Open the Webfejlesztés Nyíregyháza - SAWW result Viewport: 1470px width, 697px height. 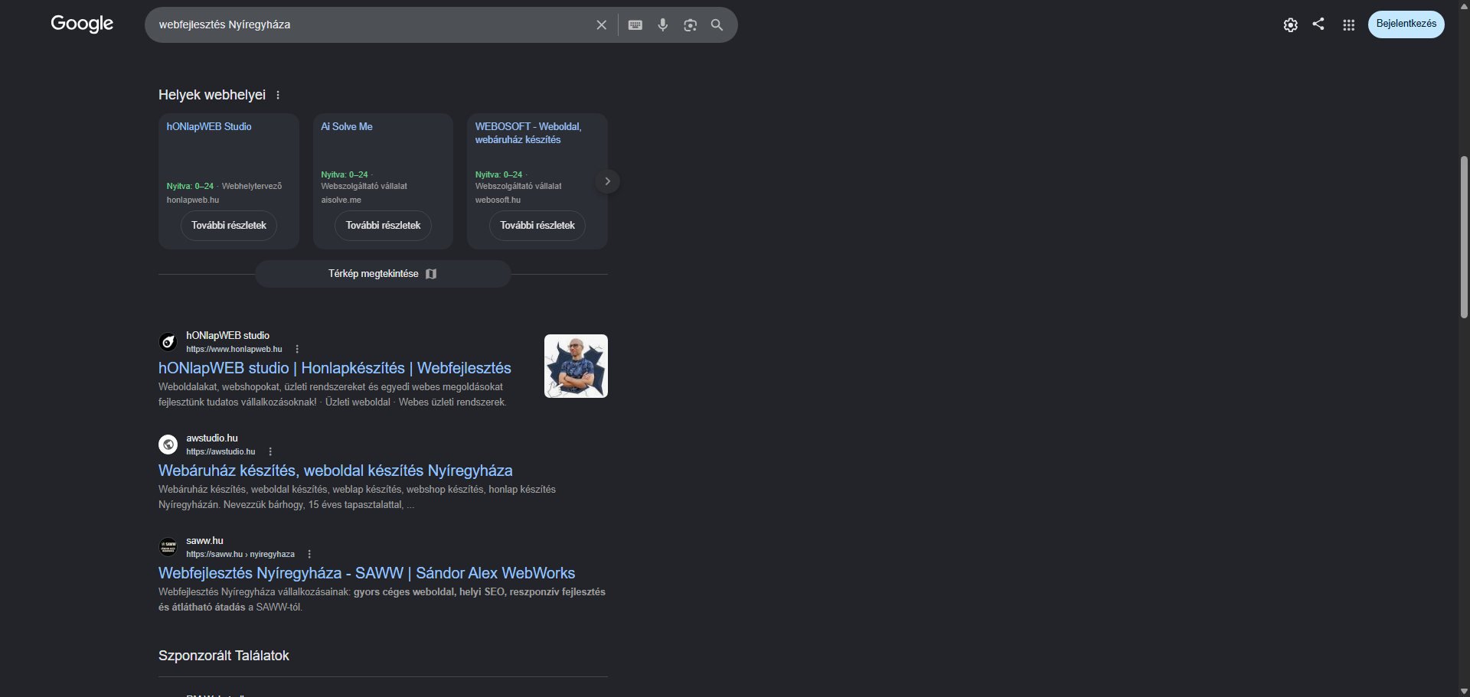[x=367, y=573]
